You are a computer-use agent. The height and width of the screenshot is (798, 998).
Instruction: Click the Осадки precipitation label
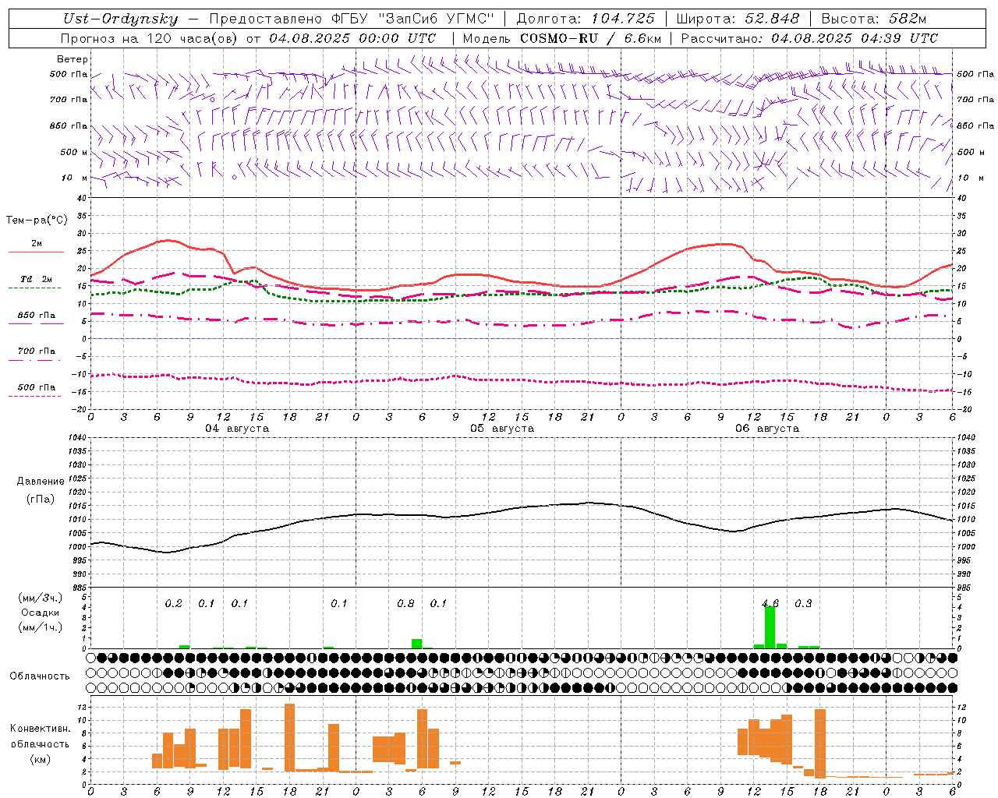[x=40, y=613]
